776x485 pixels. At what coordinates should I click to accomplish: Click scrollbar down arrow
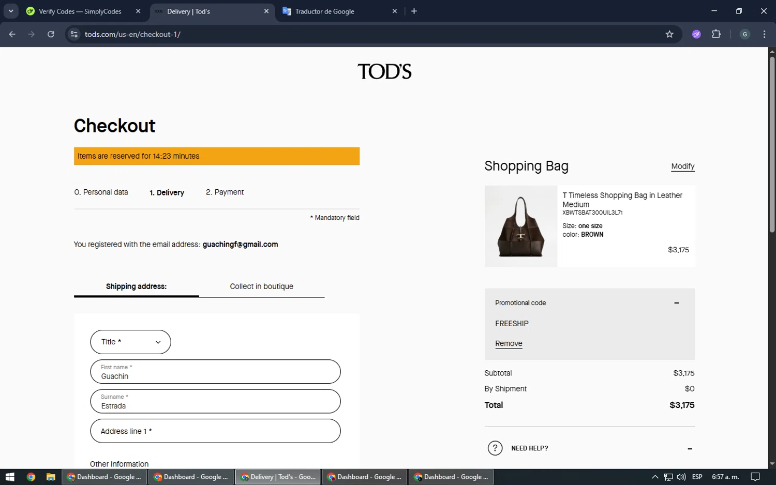[772, 464]
